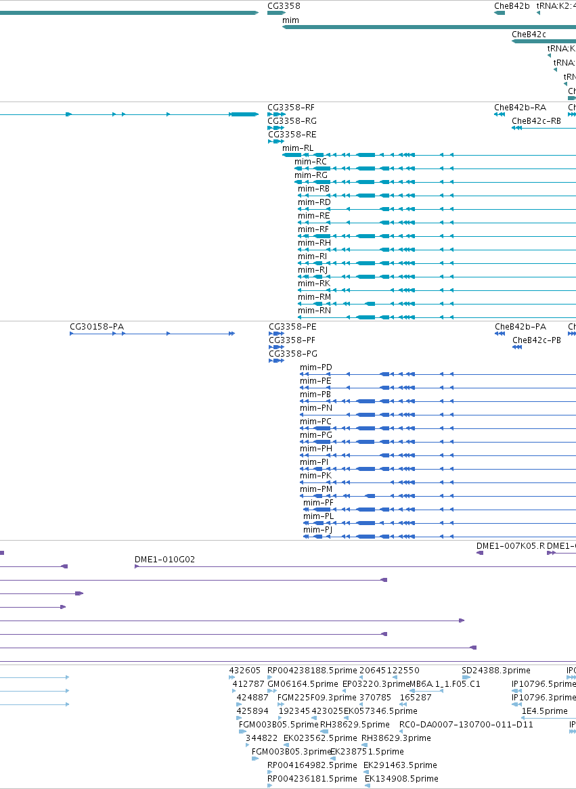Select the mim-RM transcript label
576x789 pixels.
pos(314,297)
